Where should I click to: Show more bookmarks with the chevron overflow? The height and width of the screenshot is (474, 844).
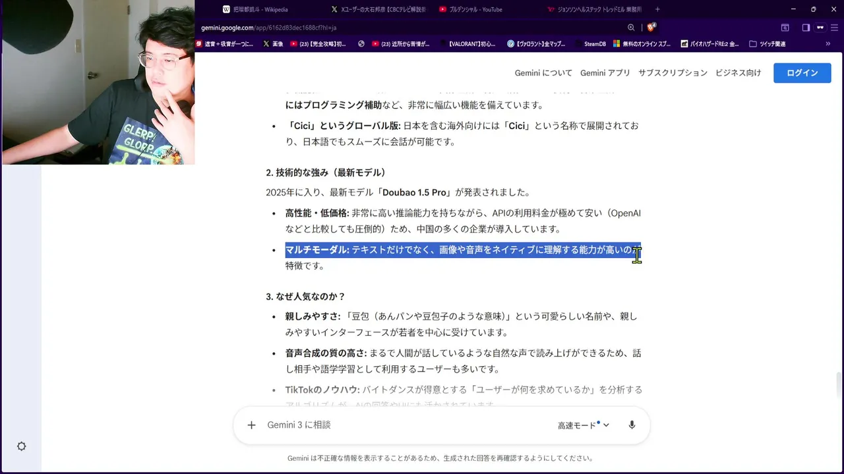click(828, 44)
